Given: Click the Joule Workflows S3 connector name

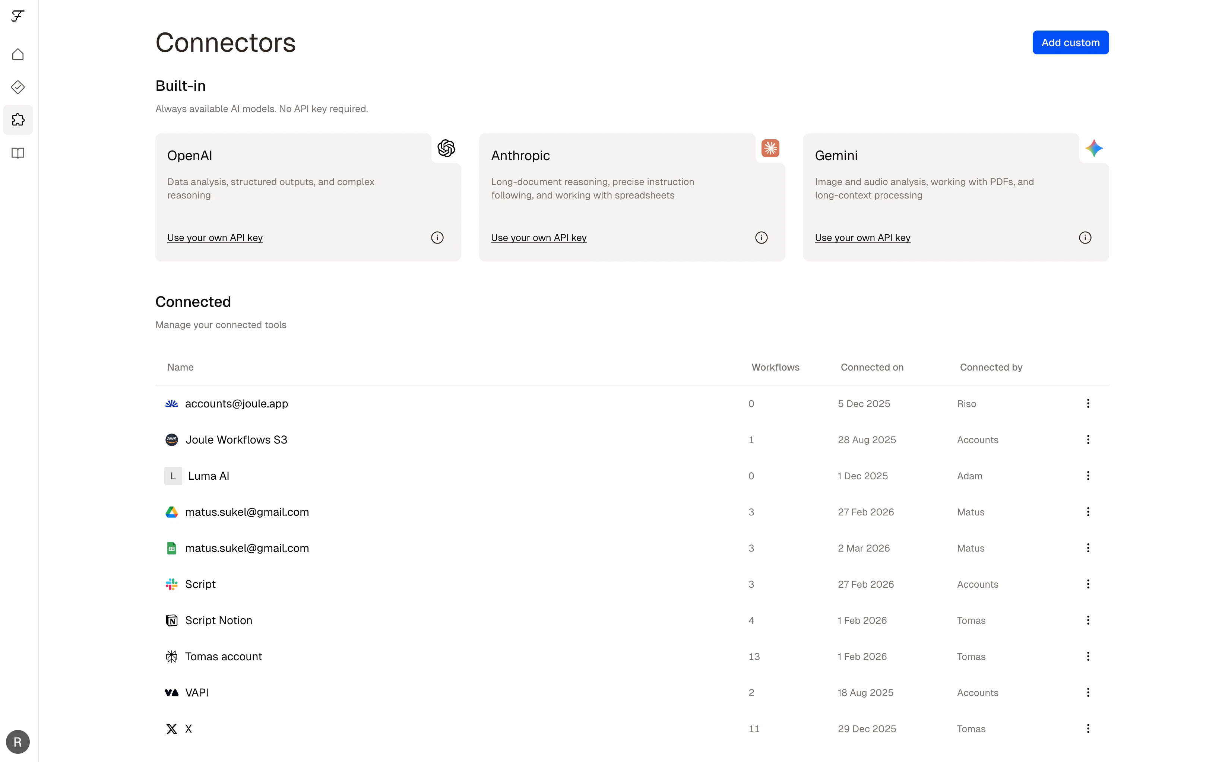Looking at the screenshot, I should coord(236,439).
